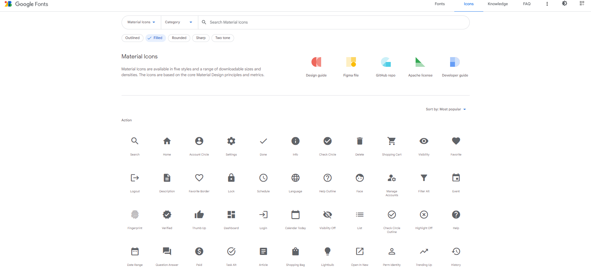This screenshot has width=591, height=272.
Task: Switch to the Icons tab
Action: (x=469, y=4)
